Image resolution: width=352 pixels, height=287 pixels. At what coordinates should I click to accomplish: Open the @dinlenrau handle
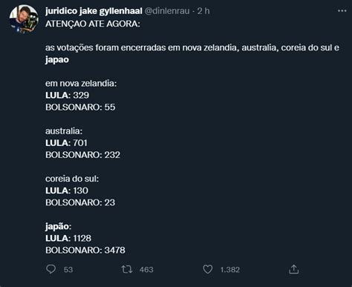(167, 11)
